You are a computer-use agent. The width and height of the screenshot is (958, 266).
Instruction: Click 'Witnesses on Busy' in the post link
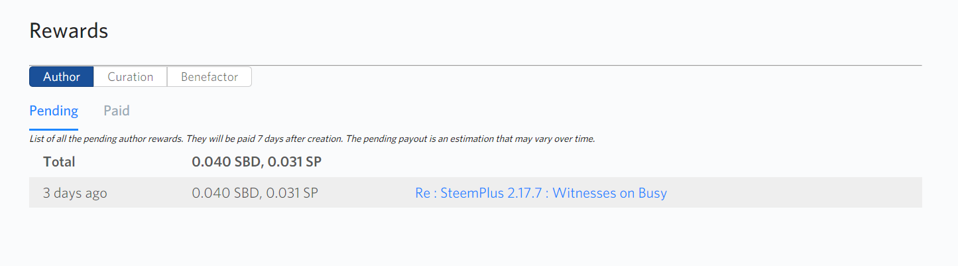(x=610, y=193)
